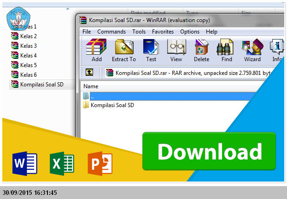Click the Microsoft Excel icon
Screen dimensions: 287x199
[62, 164]
